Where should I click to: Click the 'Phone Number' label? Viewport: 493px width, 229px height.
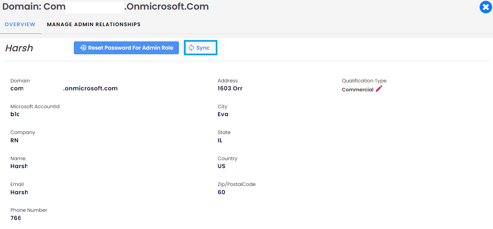tap(29, 210)
